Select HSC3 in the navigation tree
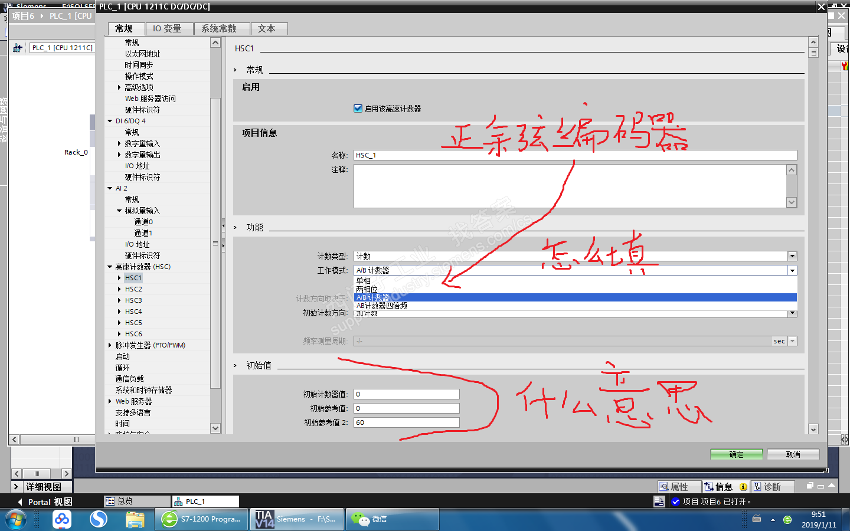Screen dimensions: 850x531 133,300
